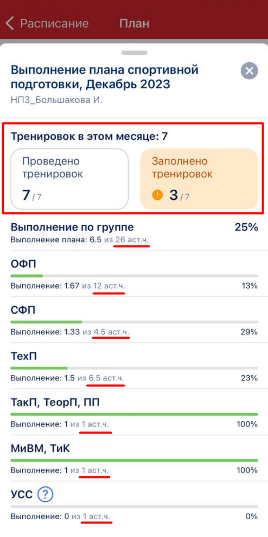
Task: Select the ТакП, ТеорП, ПП row
Action: 134,412
